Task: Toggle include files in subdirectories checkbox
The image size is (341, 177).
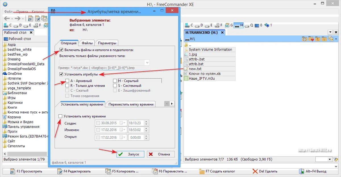Action: 61,50
